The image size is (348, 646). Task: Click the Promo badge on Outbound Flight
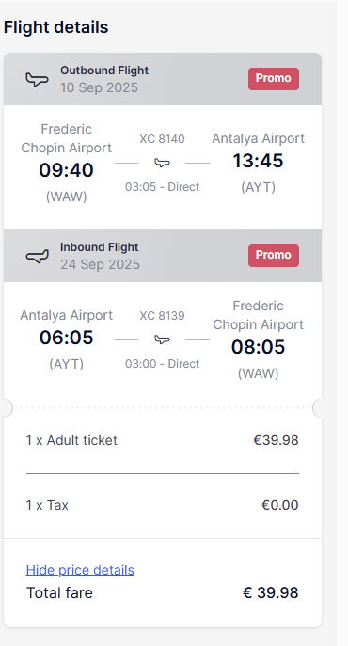(274, 79)
